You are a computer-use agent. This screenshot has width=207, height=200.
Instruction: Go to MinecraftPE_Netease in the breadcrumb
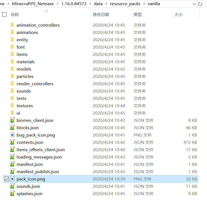coord(33,4)
